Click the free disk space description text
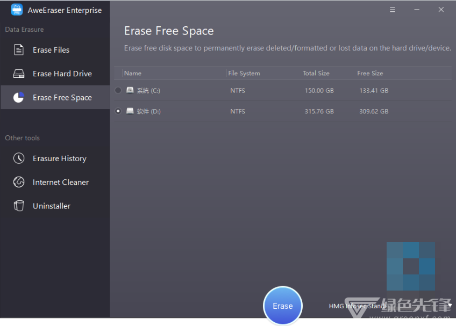The image size is (456, 326). click(x=288, y=48)
